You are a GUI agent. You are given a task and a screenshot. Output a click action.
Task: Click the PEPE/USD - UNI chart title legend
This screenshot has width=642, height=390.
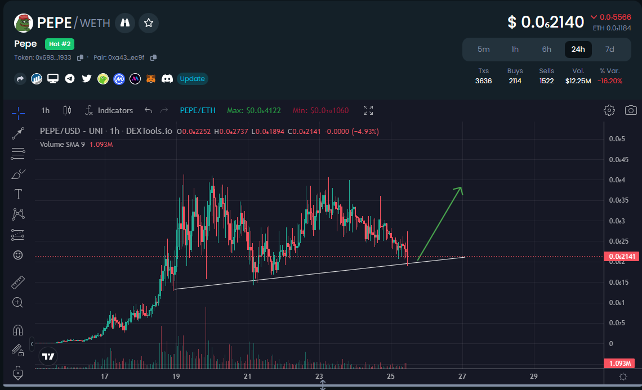coord(106,131)
